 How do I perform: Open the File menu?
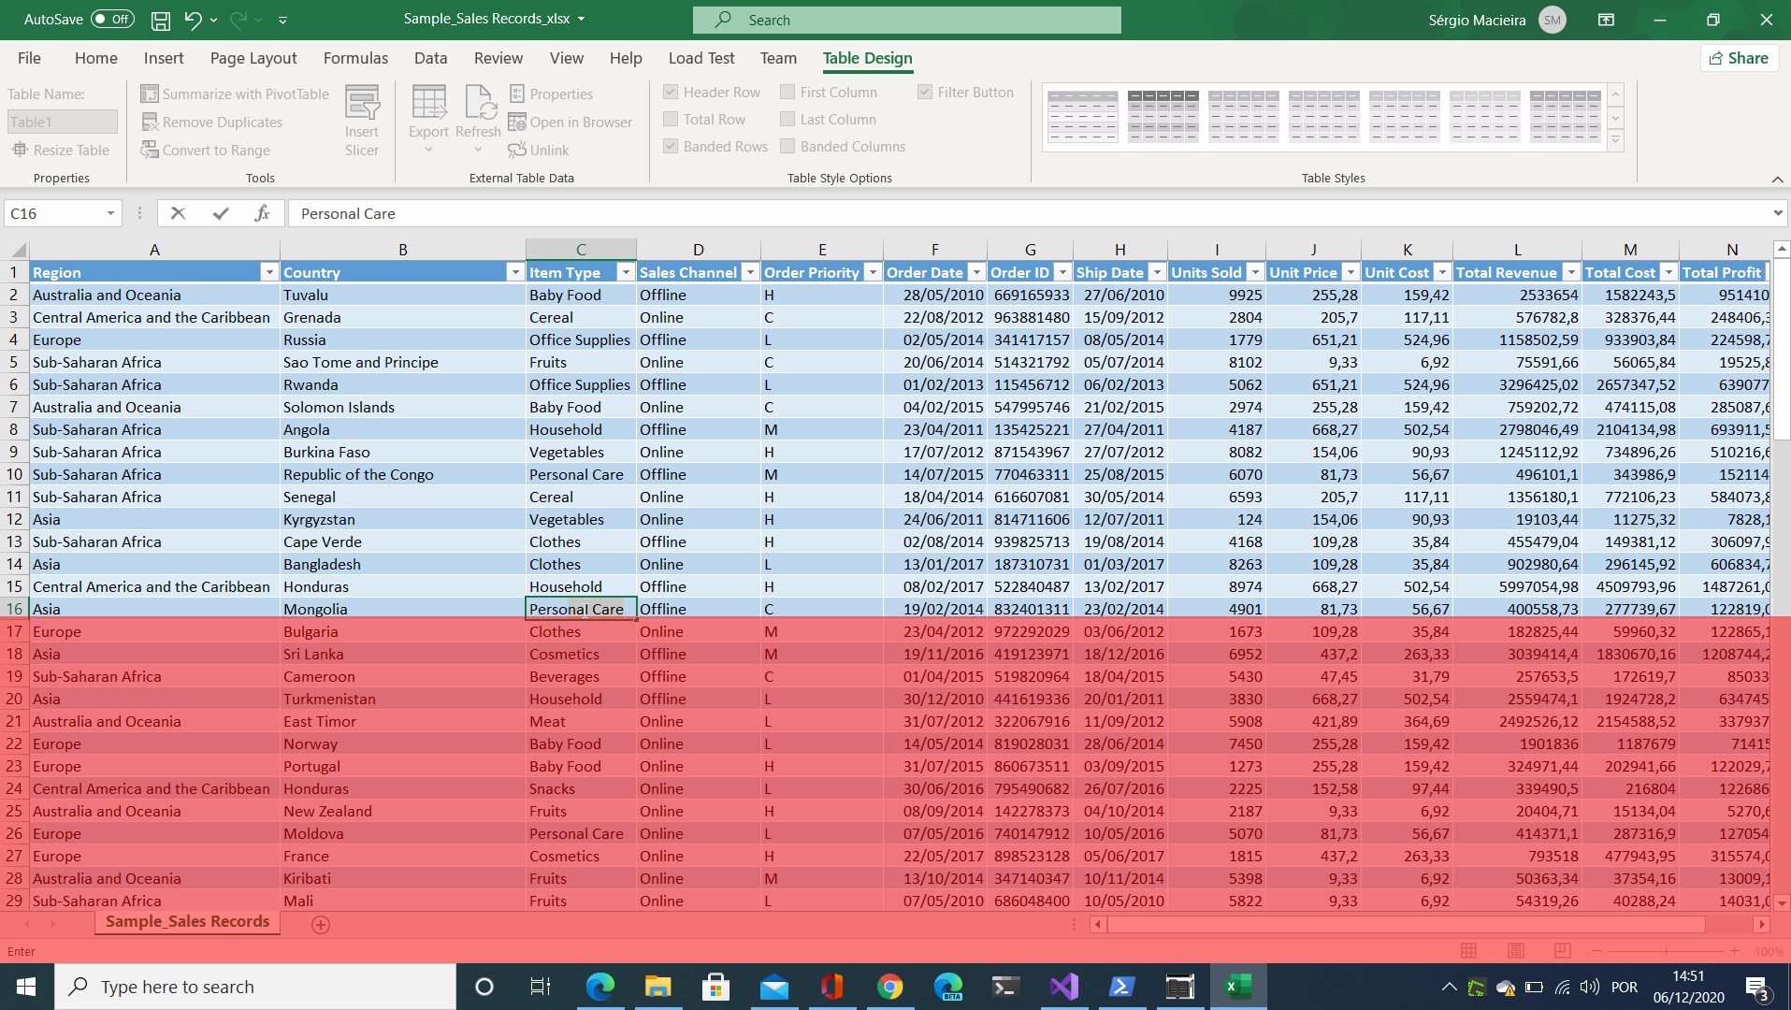click(x=29, y=58)
